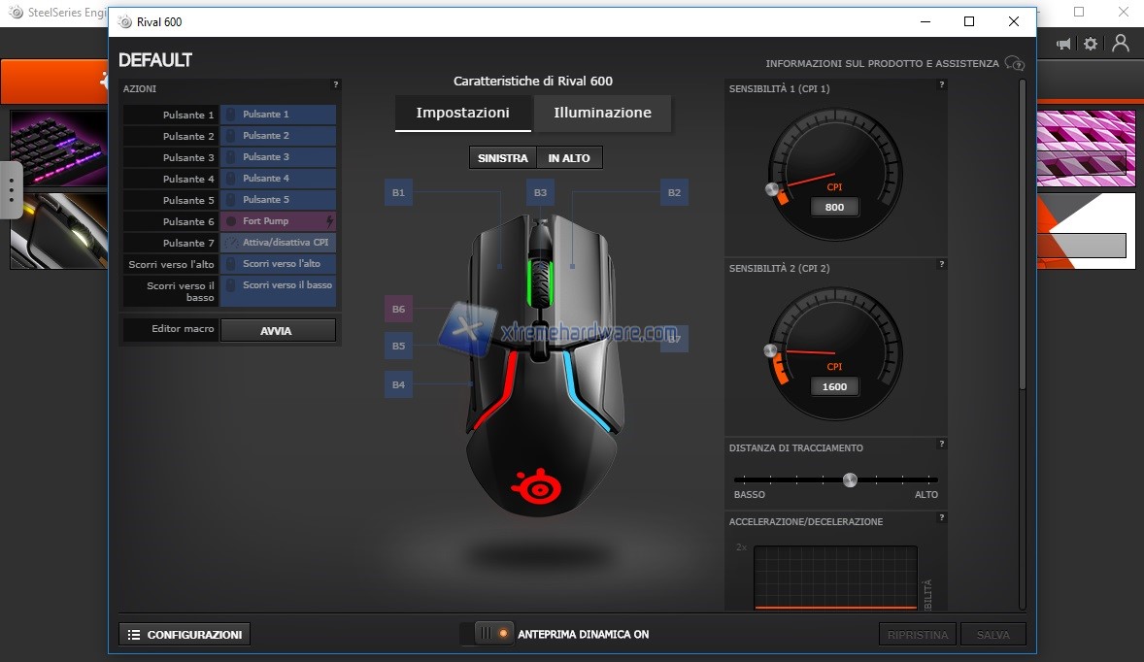Switch mouse view to In Alto
This screenshot has height=662, width=1144.
(569, 158)
